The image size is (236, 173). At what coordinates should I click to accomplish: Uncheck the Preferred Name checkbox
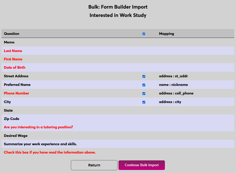[x=144, y=85]
